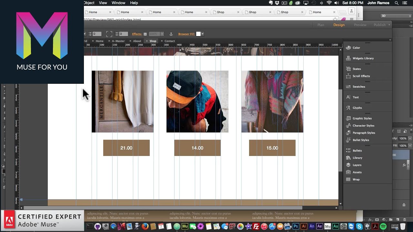Click the Publish button
The image size is (413, 232).
tap(379, 24)
